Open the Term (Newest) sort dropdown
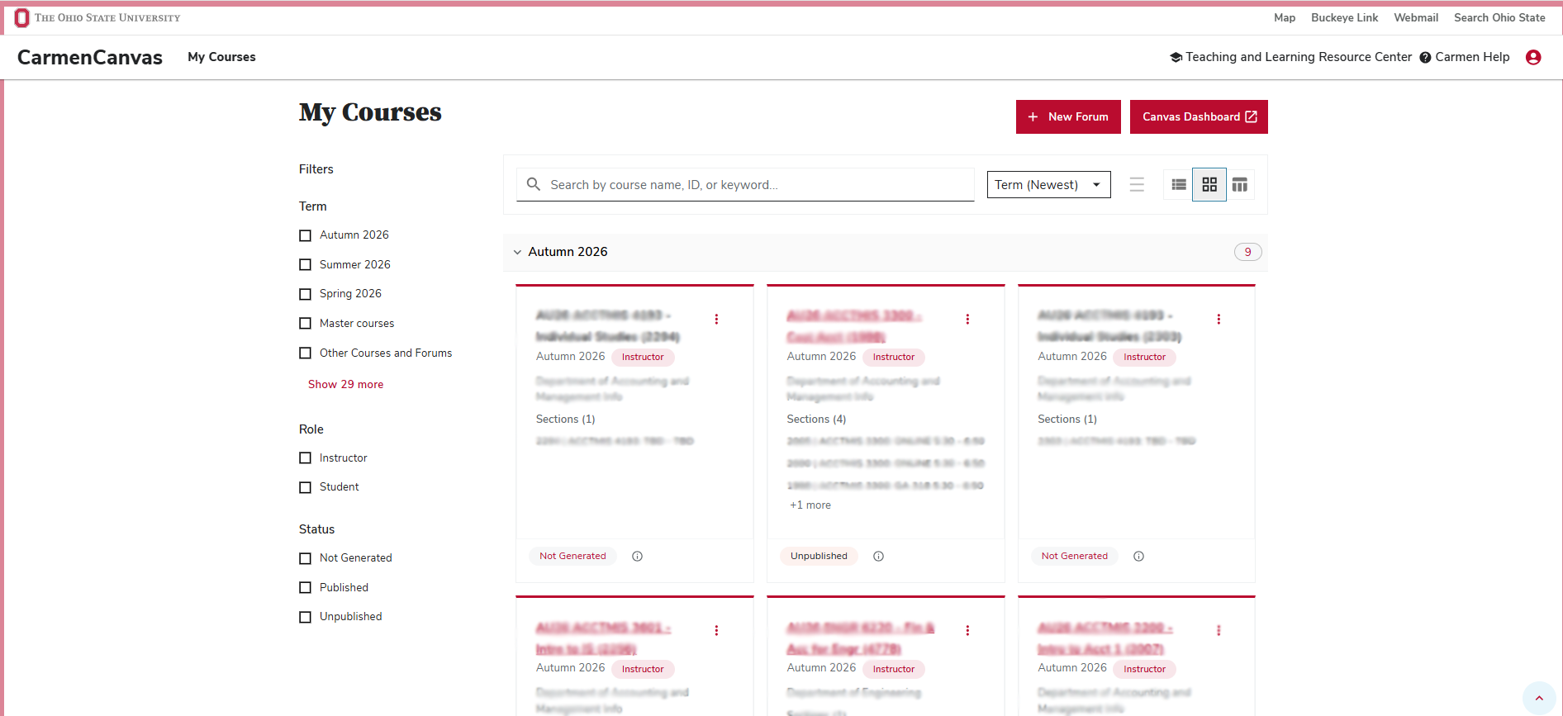The image size is (1563, 716). (x=1048, y=184)
